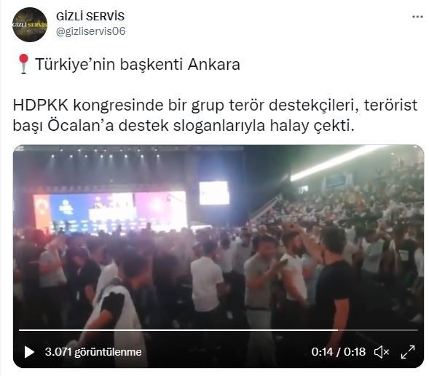429x376 pixels.
Task: Click the start of the video progress bar
Action: tap(20, 330)
